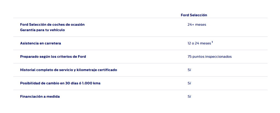Screen dimensions: 280x113
Task: Select the 12 o 24 meses value
Action: tap(199, 43)
